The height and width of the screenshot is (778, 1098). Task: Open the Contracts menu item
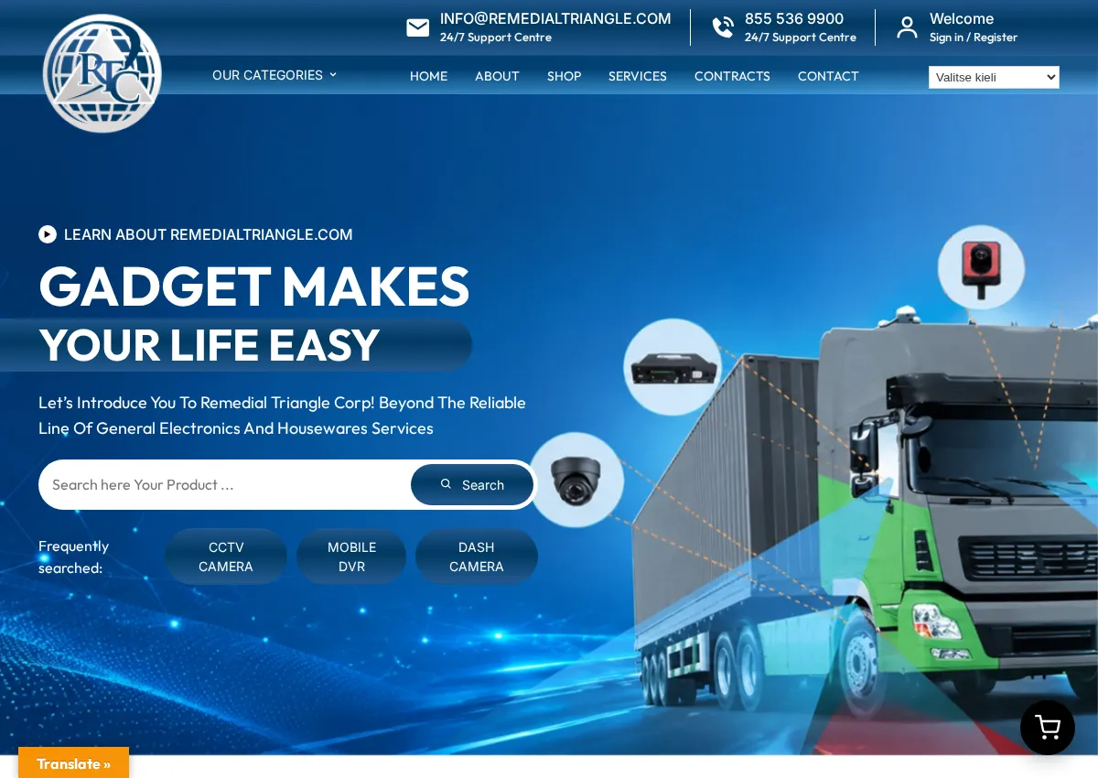[732, 76]
